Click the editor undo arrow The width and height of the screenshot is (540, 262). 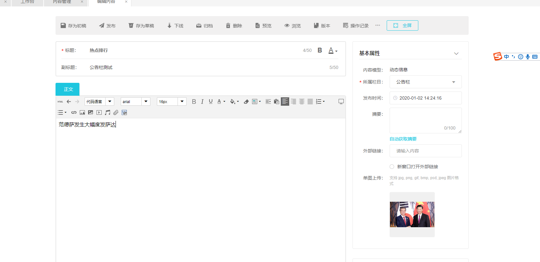point(69,102)
